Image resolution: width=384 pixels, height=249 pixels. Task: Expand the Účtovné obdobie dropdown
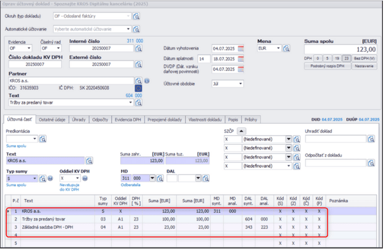point(240,83)
